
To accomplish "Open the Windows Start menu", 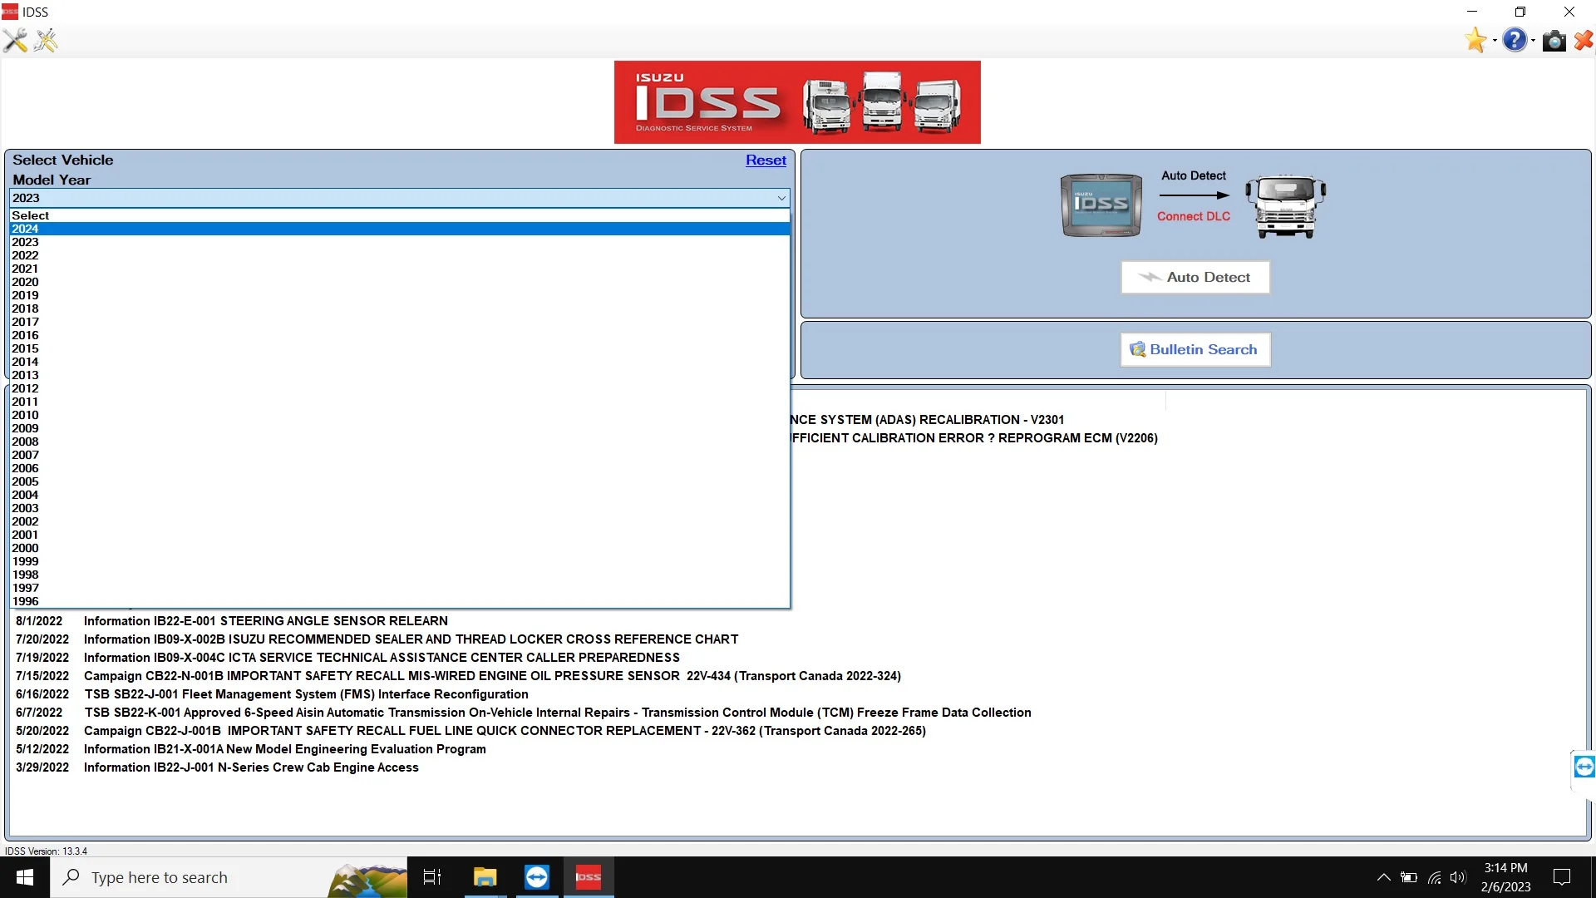I will click(25, 877).
